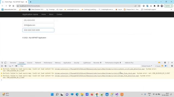Click the browser home icon
Viewport: 174px width, 97px height.
click(13, 6)
